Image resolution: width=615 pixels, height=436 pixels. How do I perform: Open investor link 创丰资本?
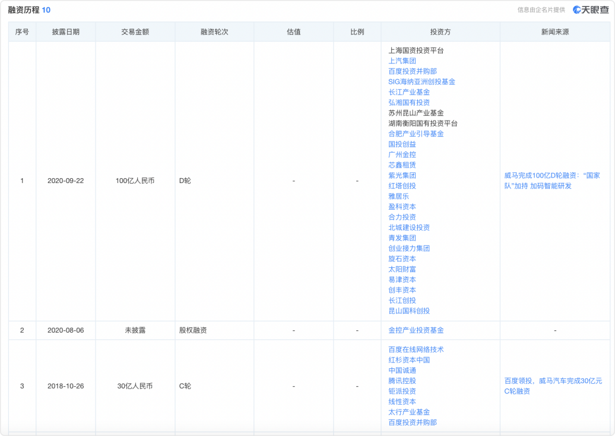tap(402, 290)
